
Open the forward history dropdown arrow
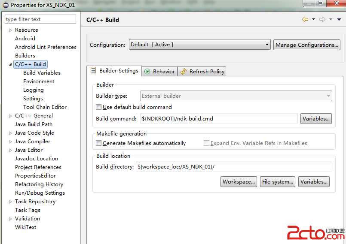pyautogui.click(x=331, y=19)
